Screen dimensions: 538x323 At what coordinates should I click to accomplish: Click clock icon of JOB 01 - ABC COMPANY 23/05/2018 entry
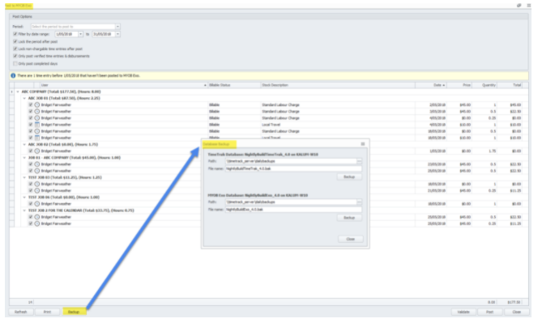[x=37, y=164]
